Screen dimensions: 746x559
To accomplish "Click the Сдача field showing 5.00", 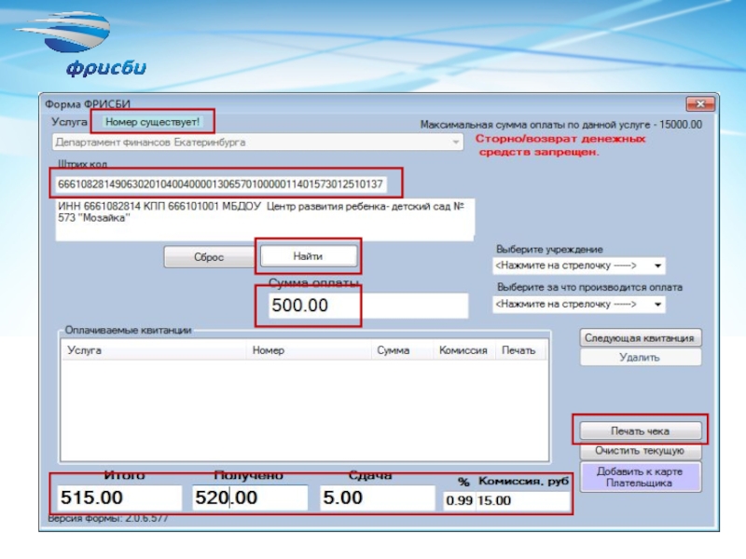I will pos(378,498).
